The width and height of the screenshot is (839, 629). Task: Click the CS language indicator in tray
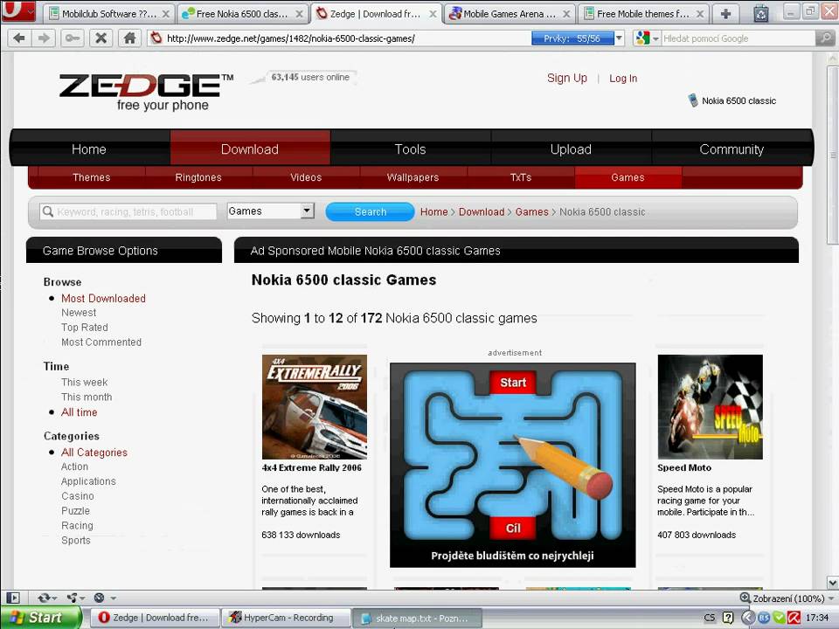click(x=710, y=618)
